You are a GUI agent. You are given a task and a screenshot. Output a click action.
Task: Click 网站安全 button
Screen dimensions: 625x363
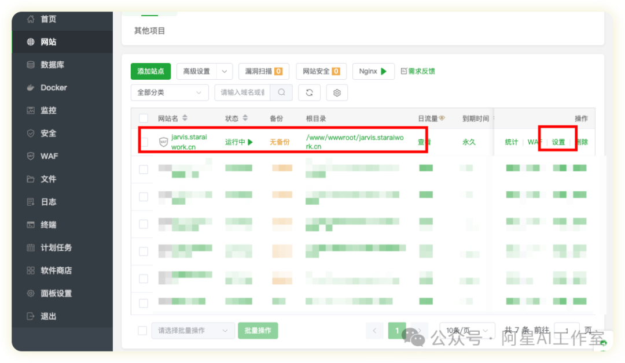[x=321, y=71]
